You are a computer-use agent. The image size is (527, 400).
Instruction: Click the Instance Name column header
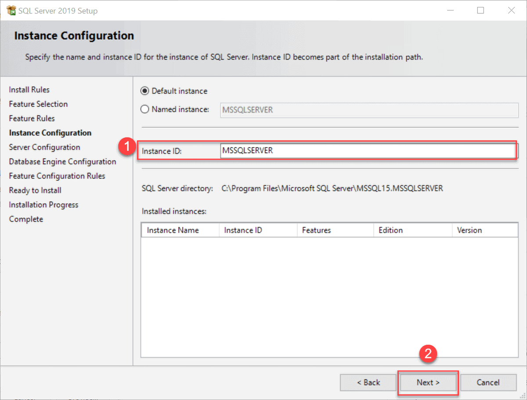pyautogui.click(x=174, y=230)
